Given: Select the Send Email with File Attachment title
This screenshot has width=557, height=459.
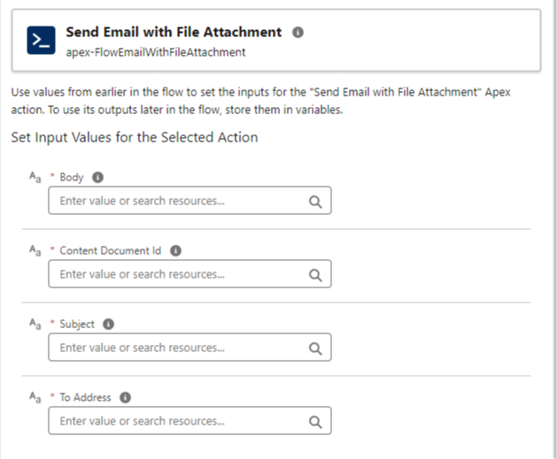Looking at the screenshot, I should tap(174, 33).
